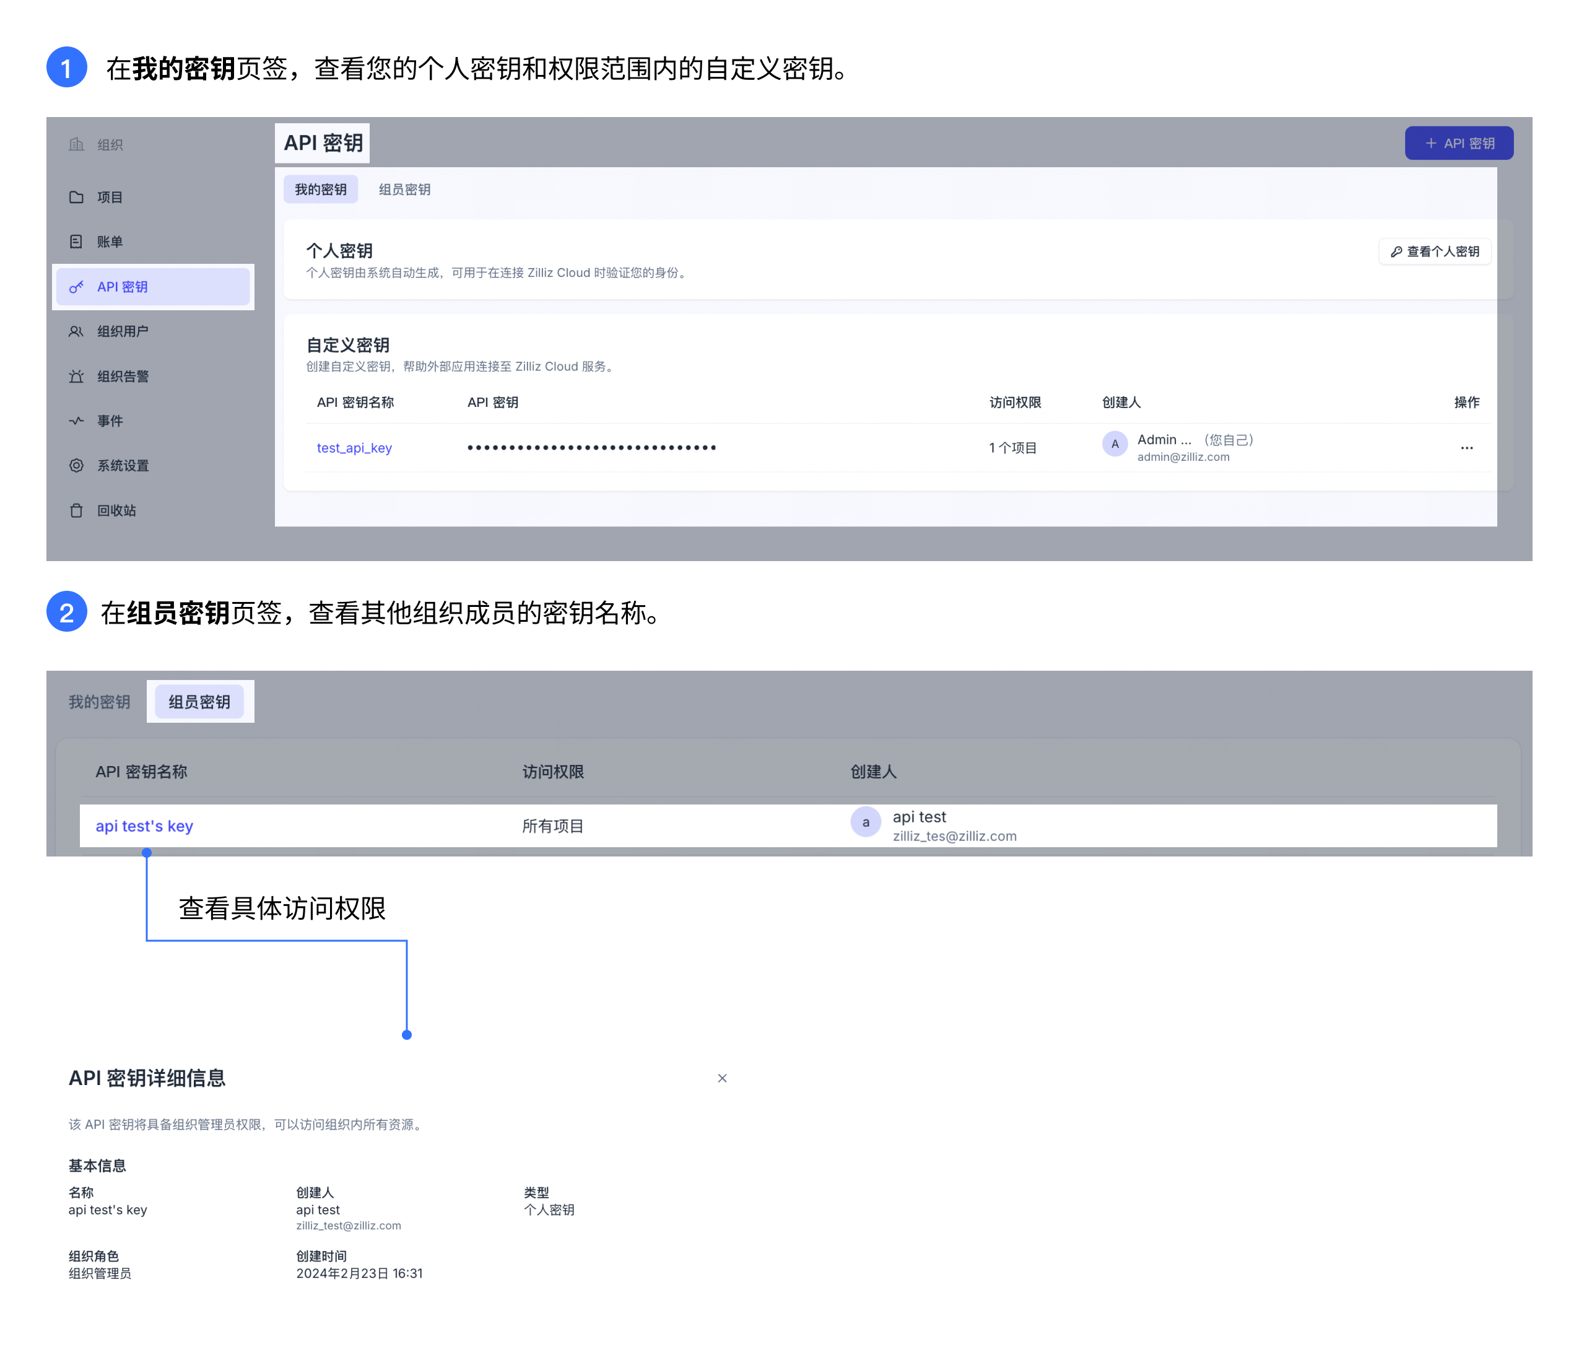The width and height of the screenshot is (1579, 1347).
Task: Click the API 密钥名称 header in top table
Action: [355, 403]
